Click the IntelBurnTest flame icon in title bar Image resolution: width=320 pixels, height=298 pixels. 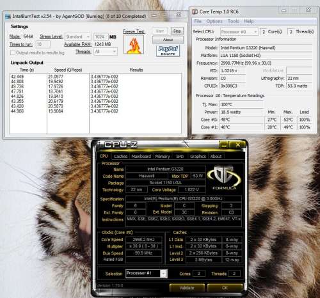(8, 17)
